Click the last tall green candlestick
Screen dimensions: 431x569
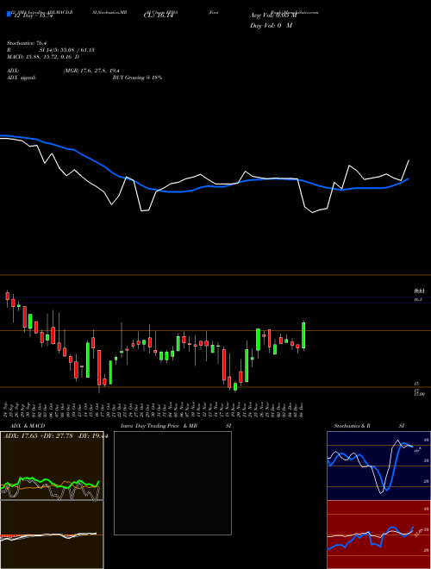click(x=303, y=335)
